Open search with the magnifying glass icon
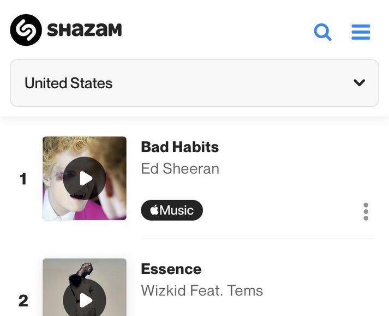Image resolution: width=389 pixels, height=316 pixels. click(322, 32)
